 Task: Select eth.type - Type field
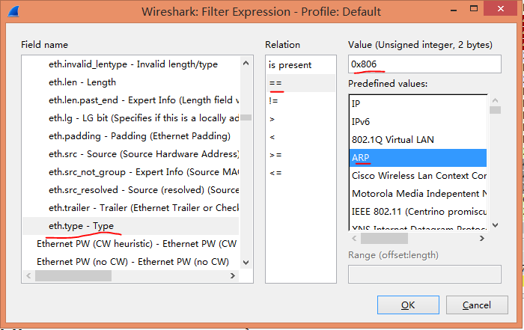pyautogui.click(x=131, y=226)
